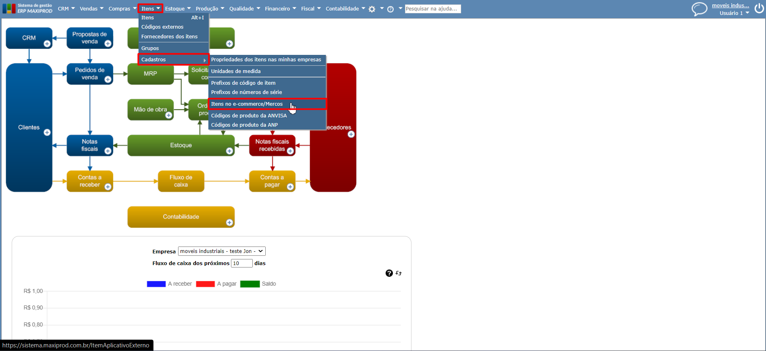Click the cash flow days input field
The height and width of the screenshot is (351, 766).
tap(242, 263)
